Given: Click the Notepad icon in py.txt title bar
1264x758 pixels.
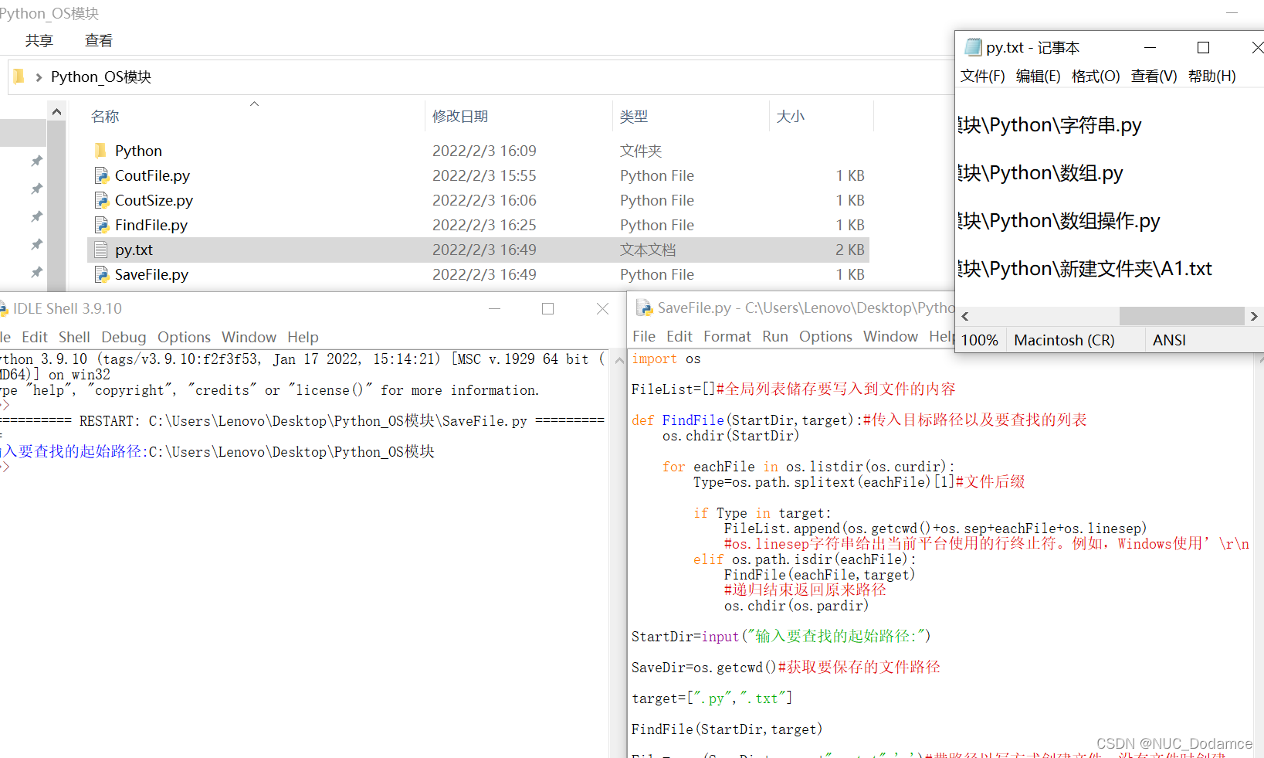Looking at the screenshot, I should point(973,47).
